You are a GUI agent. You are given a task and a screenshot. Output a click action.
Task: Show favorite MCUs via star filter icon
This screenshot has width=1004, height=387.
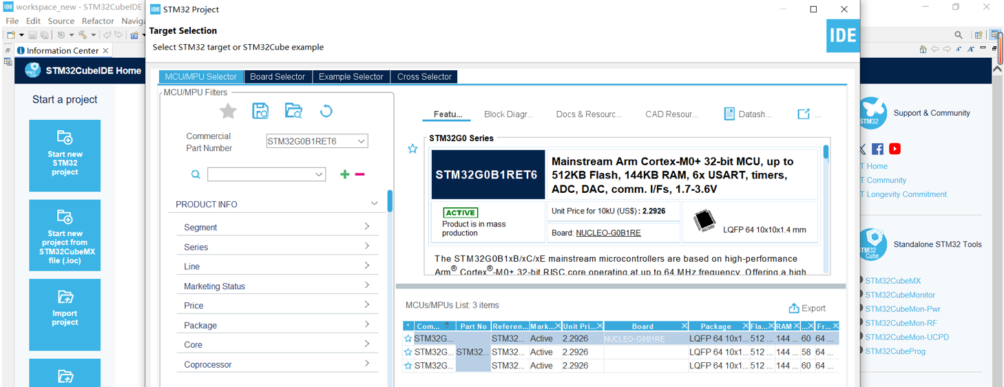click(228, 111)
